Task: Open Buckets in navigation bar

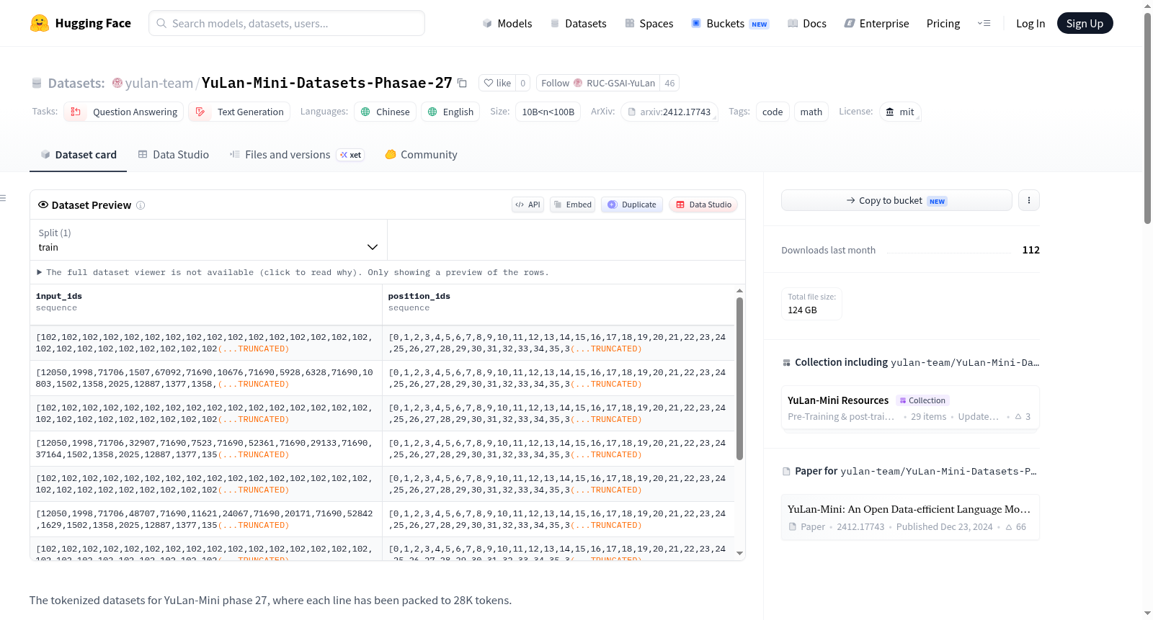Action: [730, 23]
